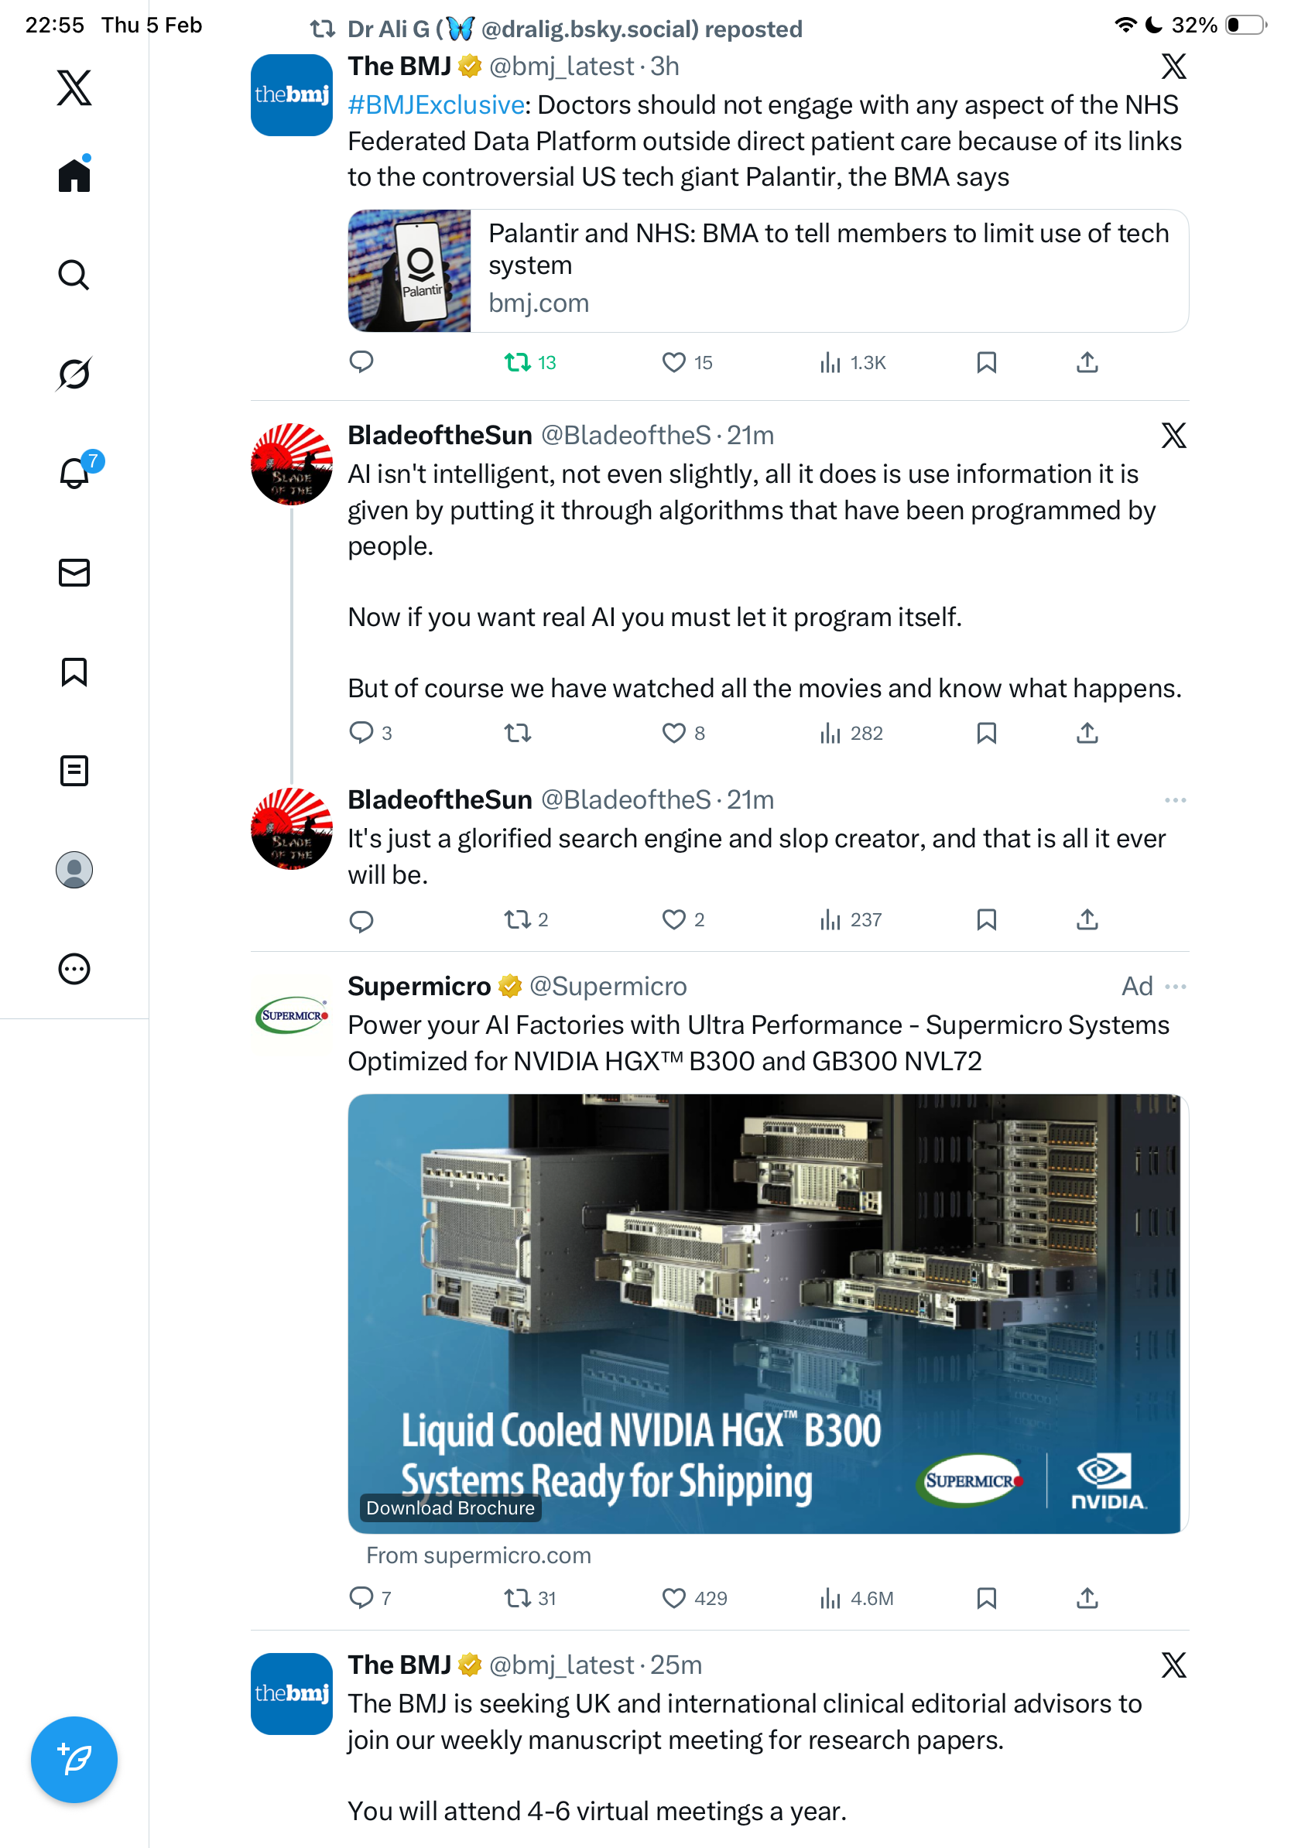Open the Supermicro server ad image
This screenshot has width=1291, height=1848.
(768, 1312)
